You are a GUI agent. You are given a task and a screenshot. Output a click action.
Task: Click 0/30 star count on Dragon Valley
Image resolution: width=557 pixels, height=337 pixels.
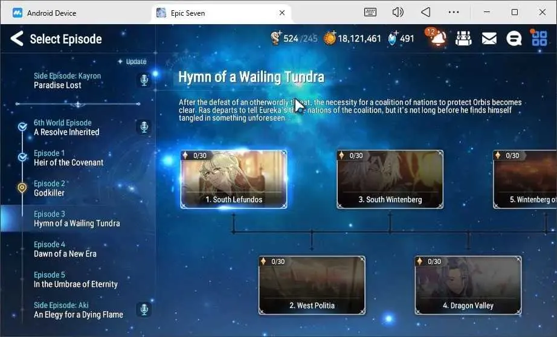[x=434, y=262]
